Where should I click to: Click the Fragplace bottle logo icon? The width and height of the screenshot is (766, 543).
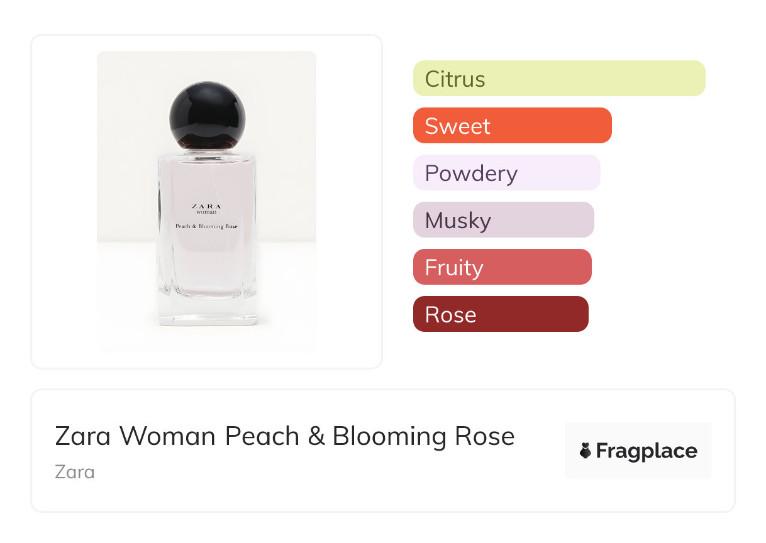(586, 451)
